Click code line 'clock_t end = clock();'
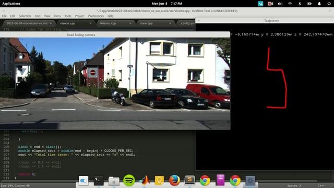The image size is (334, 188). tap(40, 147)
